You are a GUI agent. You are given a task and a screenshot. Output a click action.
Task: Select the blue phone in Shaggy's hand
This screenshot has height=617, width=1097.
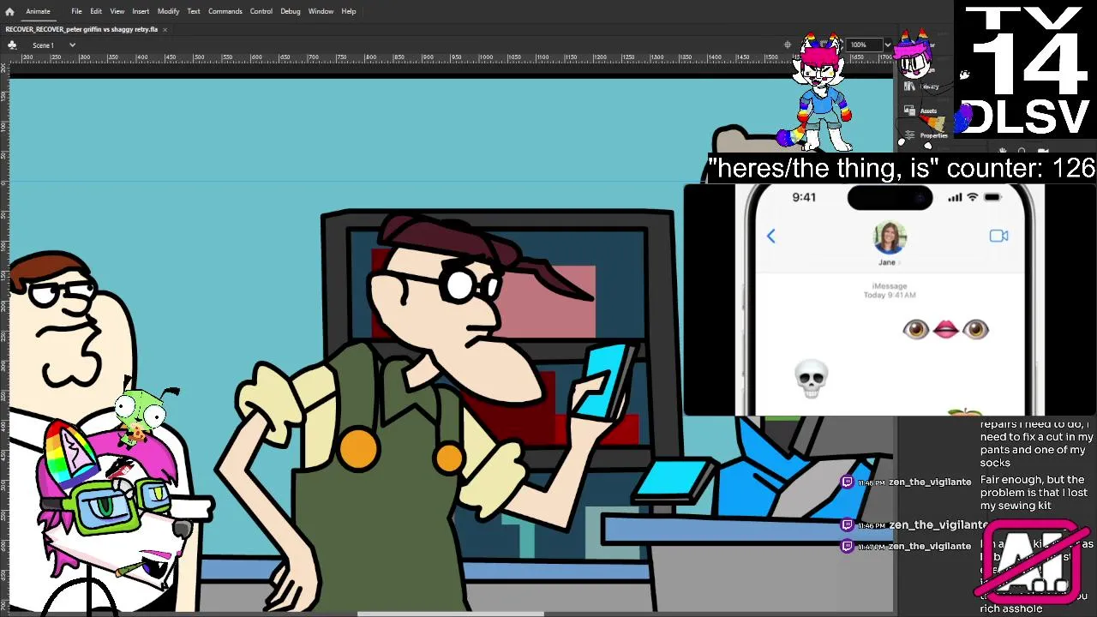click(606, 381)
